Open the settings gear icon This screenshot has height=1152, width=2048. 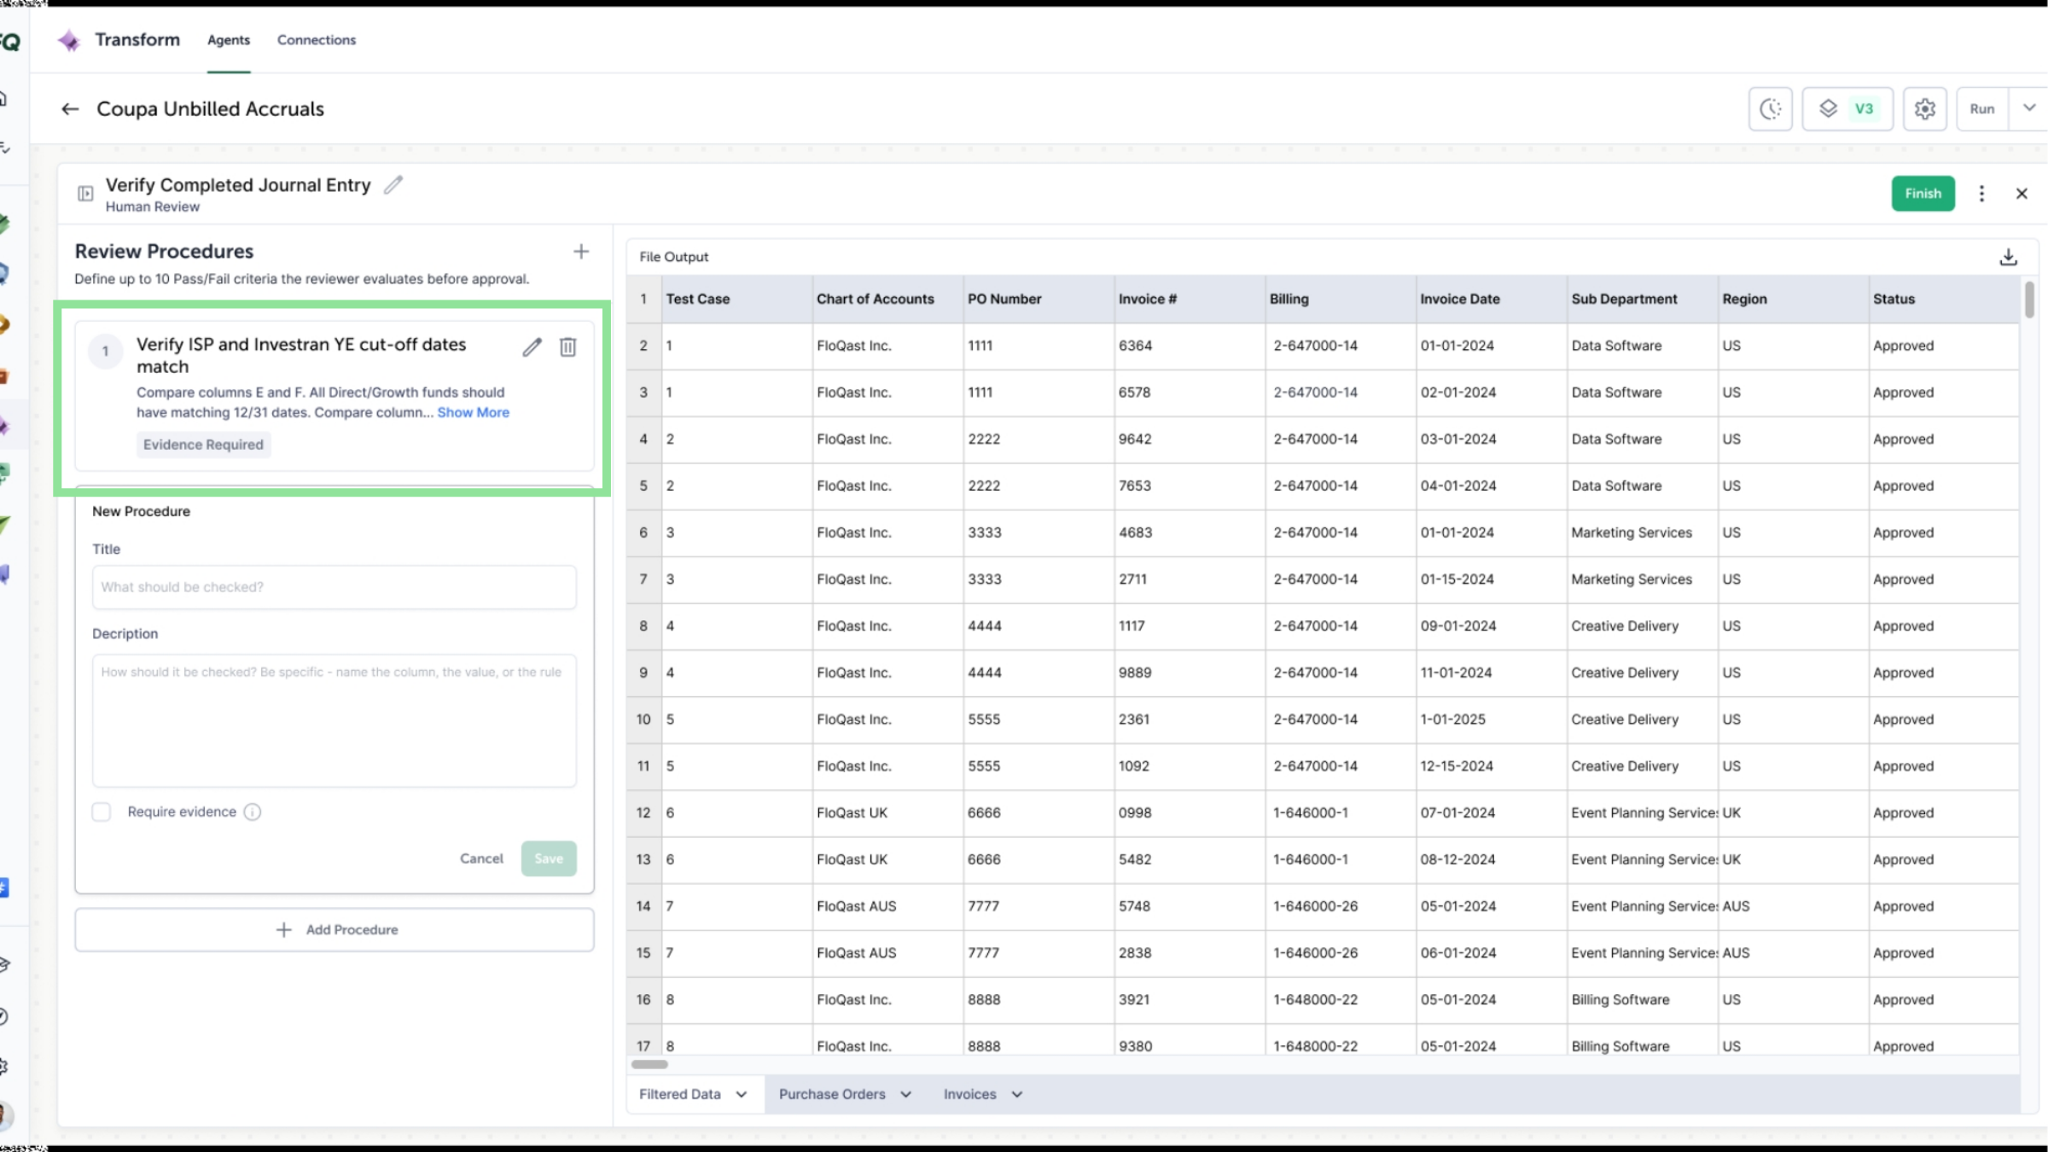click(1925, 109)
